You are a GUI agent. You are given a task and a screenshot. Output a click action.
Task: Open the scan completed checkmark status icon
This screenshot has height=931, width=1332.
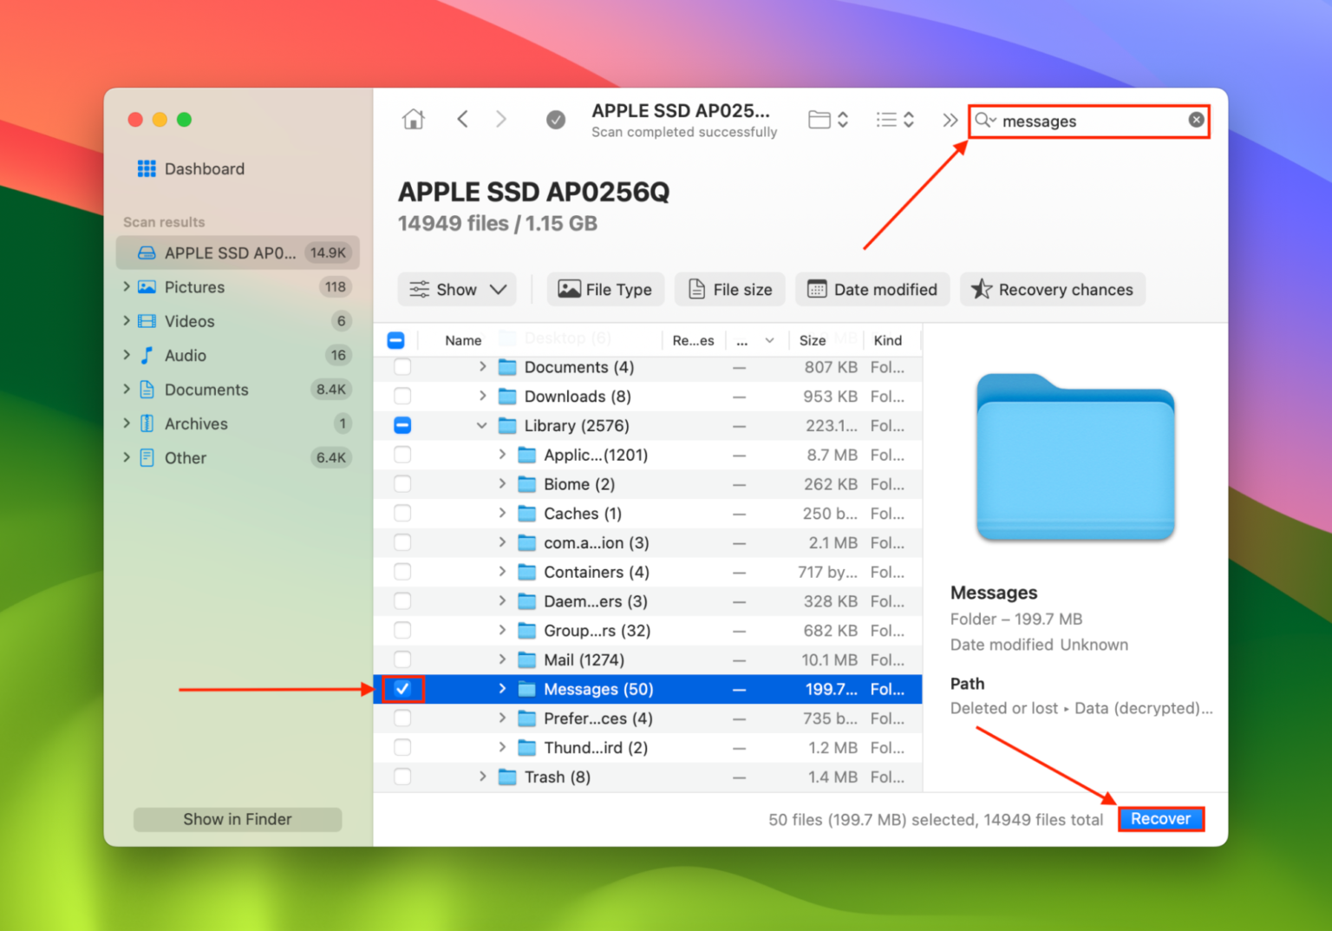556,119
